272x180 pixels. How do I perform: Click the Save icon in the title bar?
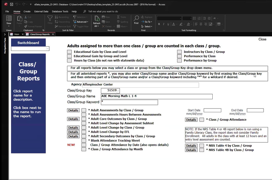click(x=11, y=4)
